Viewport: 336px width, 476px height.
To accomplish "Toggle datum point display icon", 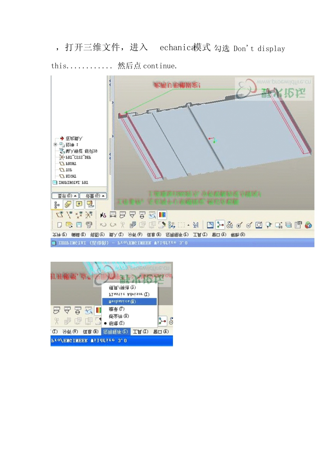I will pyautogui.click(x=79, y=215).
